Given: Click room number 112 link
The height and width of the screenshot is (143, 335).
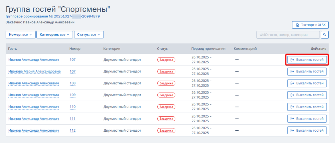Looking at the screenshot, I should 73,131.
